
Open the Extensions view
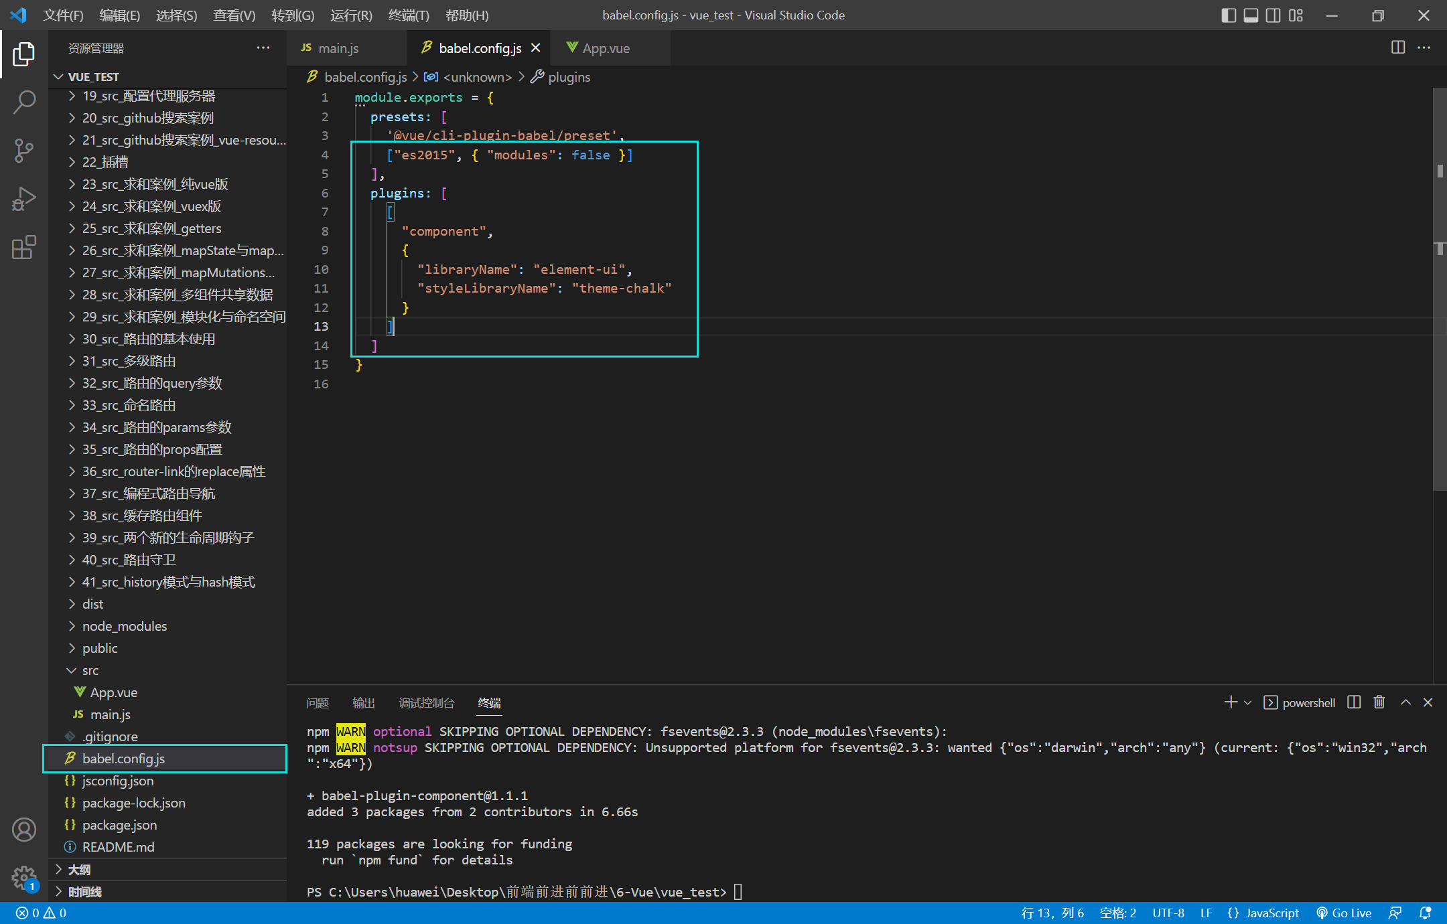pyautogui.click(x=24, y=247)
